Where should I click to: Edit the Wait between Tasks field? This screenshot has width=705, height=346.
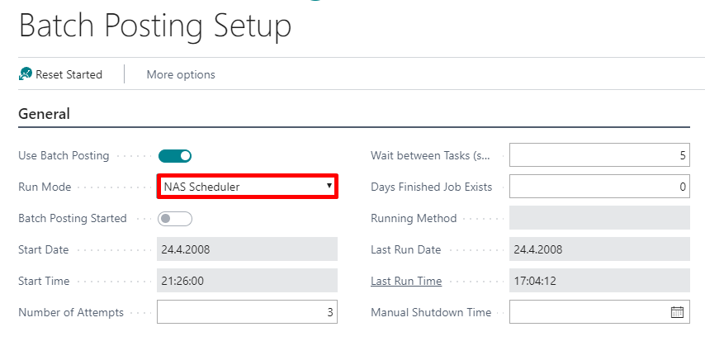[x=599, y=155]
